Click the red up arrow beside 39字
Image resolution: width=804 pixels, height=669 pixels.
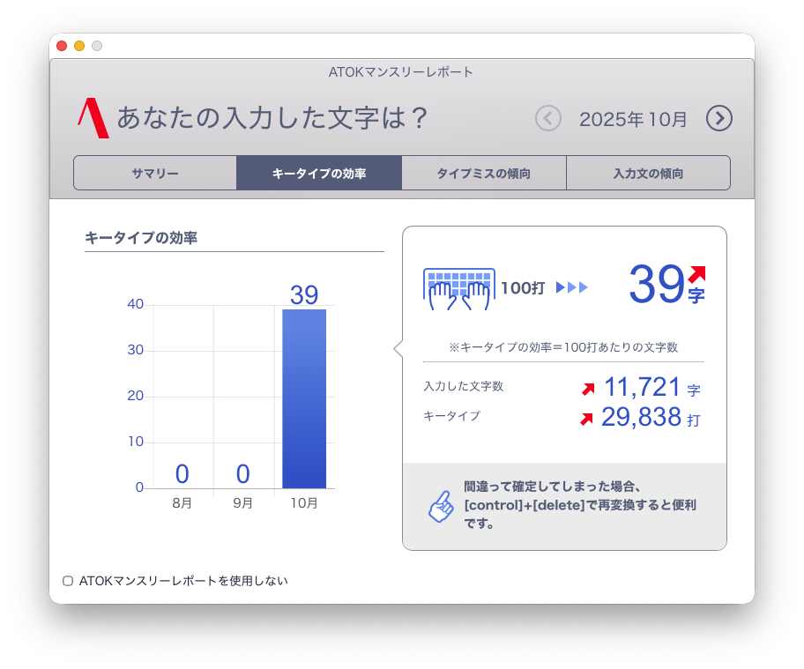(696, 274)
